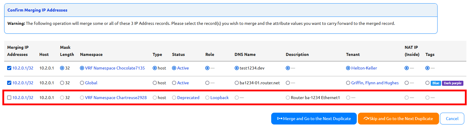
Task: Select the Griffin, Flynn and Hughes tenant radio
Action: pyautogui.click(x=348, y=83)
